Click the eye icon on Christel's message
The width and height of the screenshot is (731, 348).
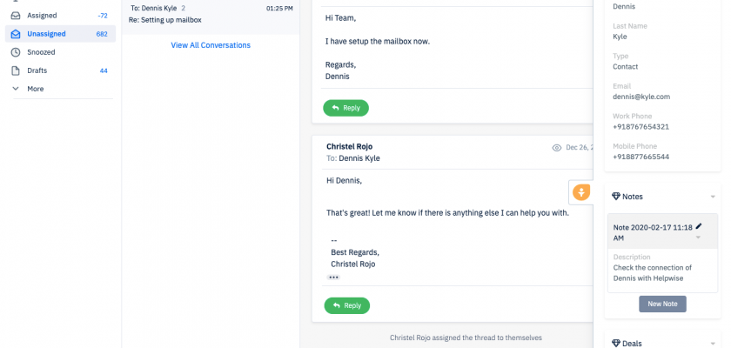[557, 148]
